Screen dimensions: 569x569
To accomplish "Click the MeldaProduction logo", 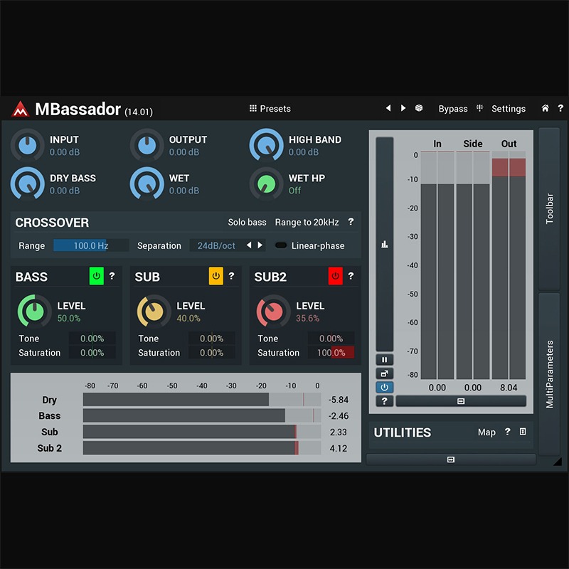I will pyautogui.click(x=21, y=109).
